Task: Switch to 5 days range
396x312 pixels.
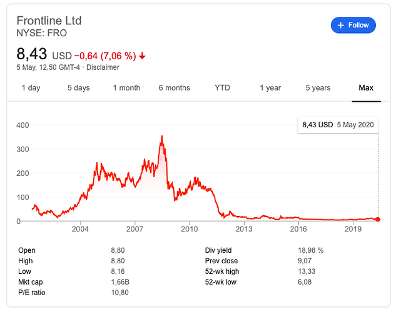Action: [78, 88]
